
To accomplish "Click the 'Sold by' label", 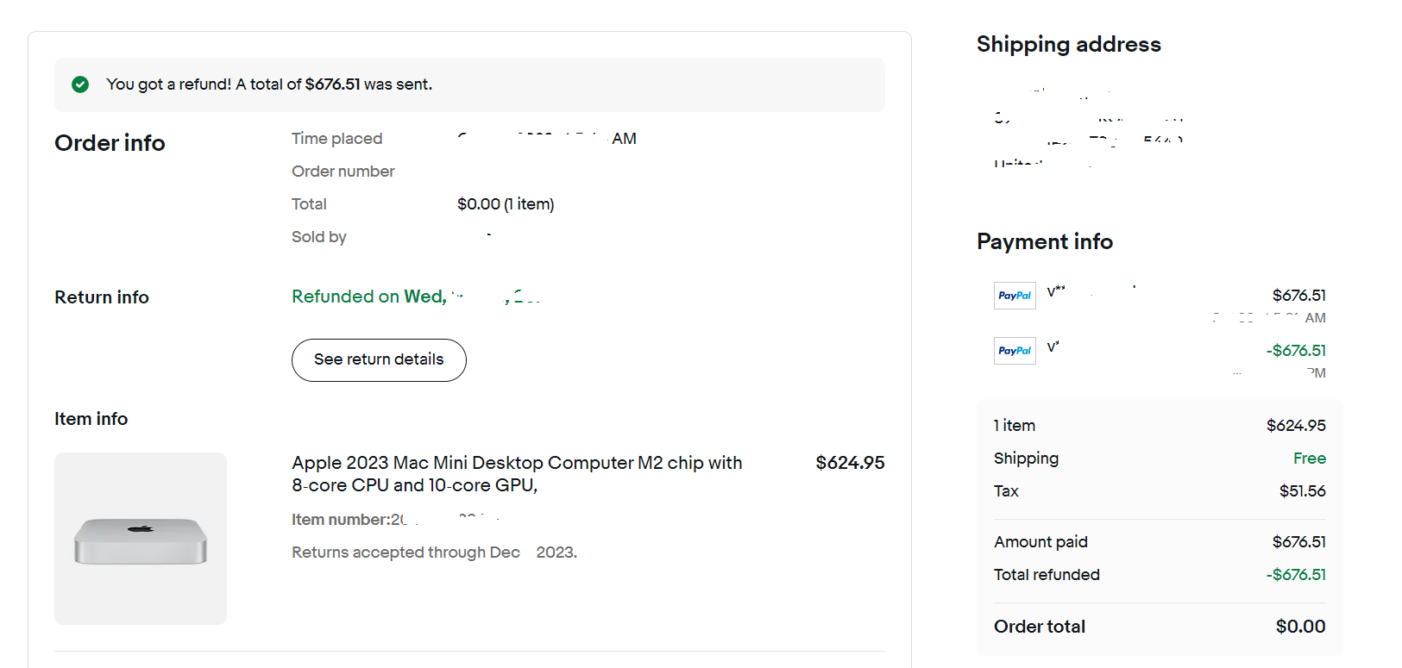I will tap(318, 237).
